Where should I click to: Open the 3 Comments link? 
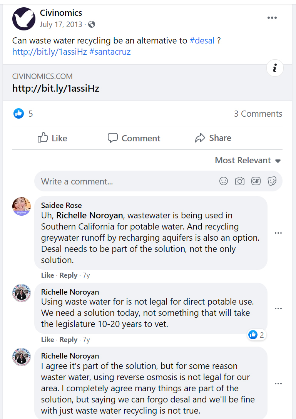pos(258,114)
